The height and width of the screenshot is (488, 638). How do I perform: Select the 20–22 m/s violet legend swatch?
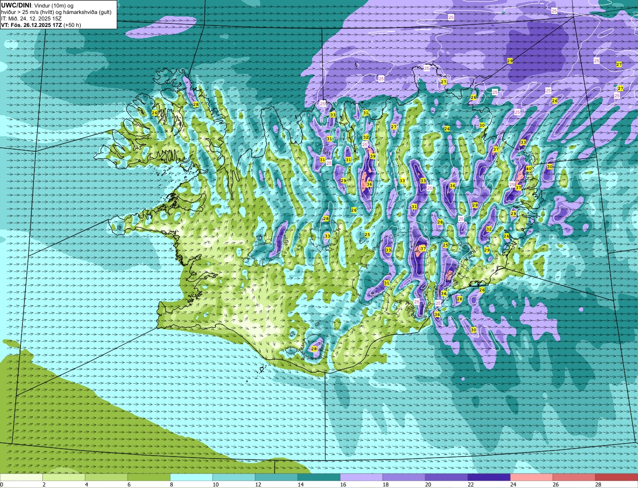tap(447, 478)
